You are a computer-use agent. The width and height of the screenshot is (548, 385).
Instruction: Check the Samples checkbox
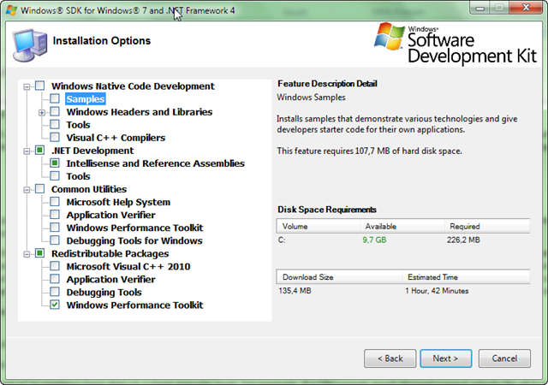(x=55, y=99)
